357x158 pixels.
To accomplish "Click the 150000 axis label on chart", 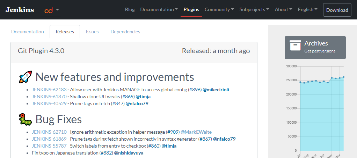I will click(291, 108).
